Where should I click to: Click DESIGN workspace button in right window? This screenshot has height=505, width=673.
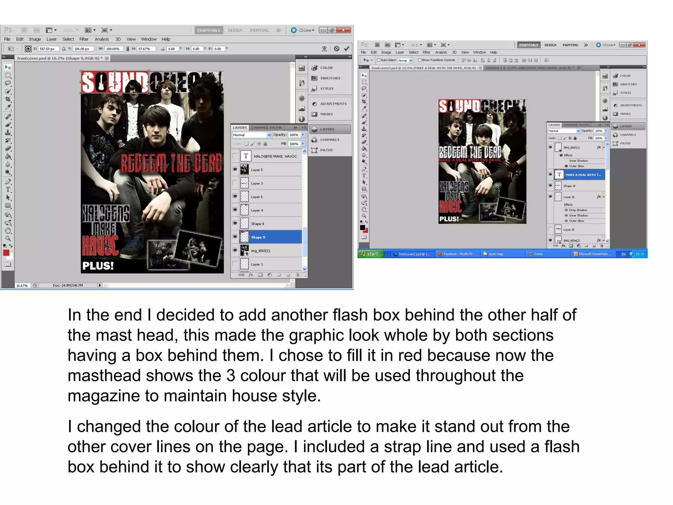(550, 45)
